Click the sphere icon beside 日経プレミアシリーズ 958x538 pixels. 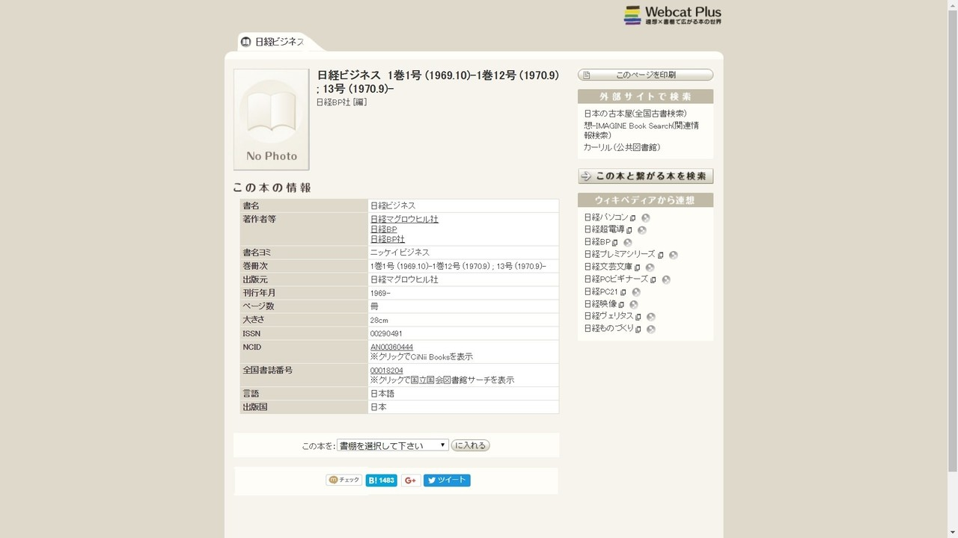click(673, 255)
